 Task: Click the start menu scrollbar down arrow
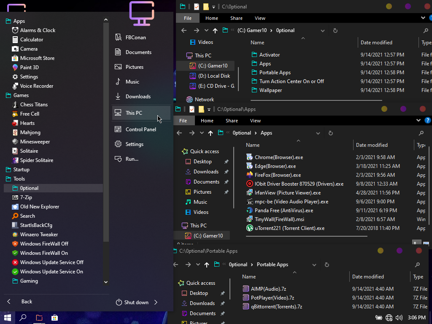[x=106, y=282]
